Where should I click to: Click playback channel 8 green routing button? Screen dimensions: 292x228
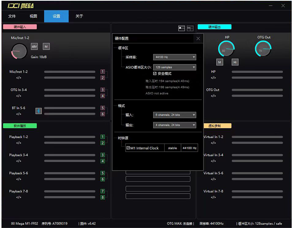pos(103,197)
